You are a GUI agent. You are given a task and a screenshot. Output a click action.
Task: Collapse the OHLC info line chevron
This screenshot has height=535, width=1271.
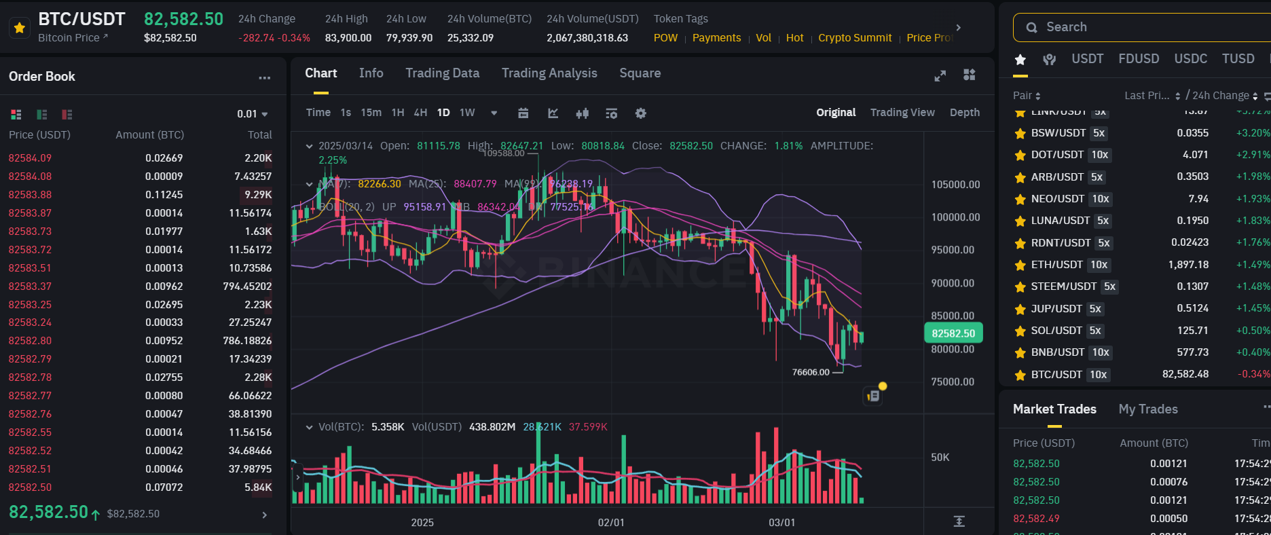[x=309, y=146]
